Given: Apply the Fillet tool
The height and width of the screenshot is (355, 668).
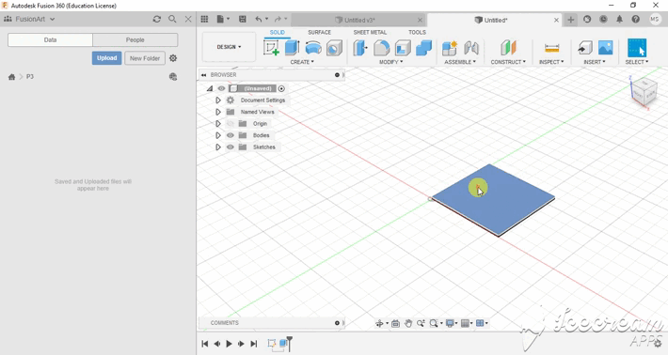Looking at the screenshot, I should [381, 48].
